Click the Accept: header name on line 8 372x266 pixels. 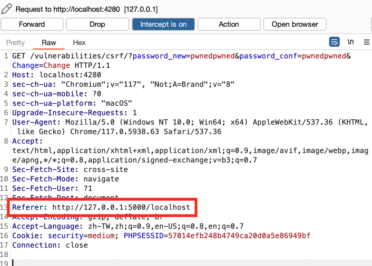[27, 141]
